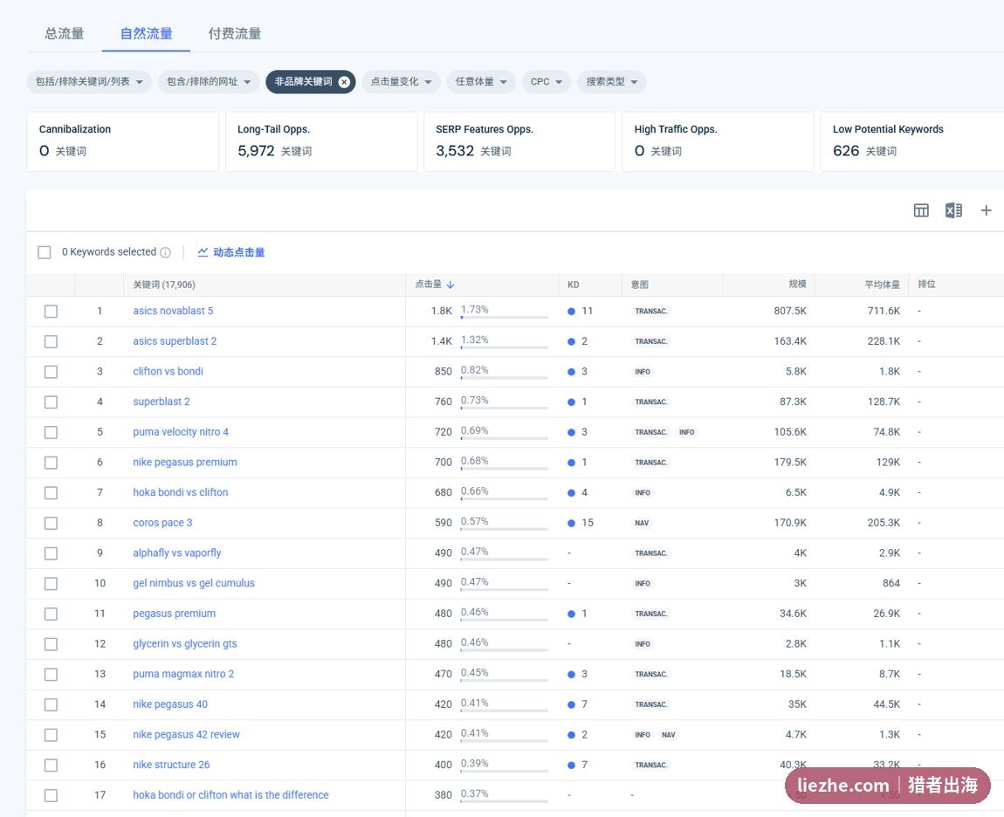Click the INFO tag on puma velocity nitro 4
Image resolution: width=1004 pixels, height=817 pixels.
(686, 432)
